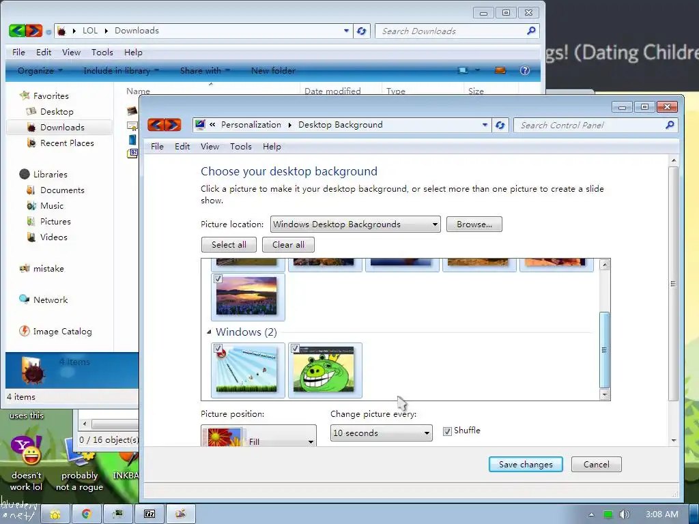Click the last pinned paint-like taskbar icon

pos(180,514)
